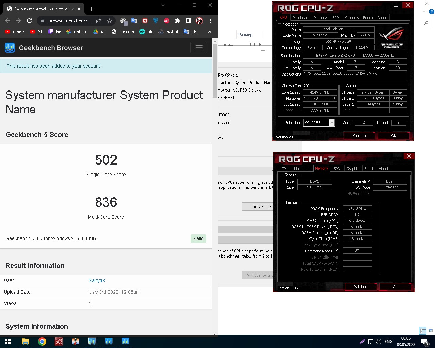Switch to Mainboard tab in upper CPU-Z window
435x348 pixels.
click(301, 18)
